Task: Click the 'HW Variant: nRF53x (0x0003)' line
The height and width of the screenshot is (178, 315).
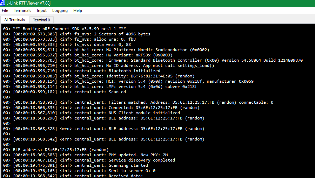Action: click(88, 55)
